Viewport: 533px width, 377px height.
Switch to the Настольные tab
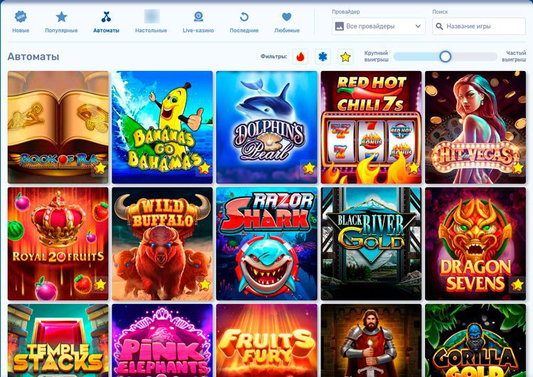[x=151, y=22]
